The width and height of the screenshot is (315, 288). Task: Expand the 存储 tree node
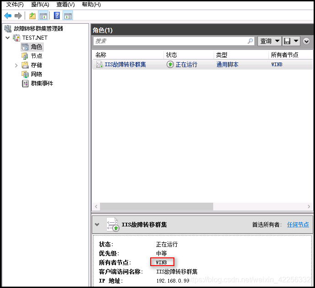[x=16, y=65]
